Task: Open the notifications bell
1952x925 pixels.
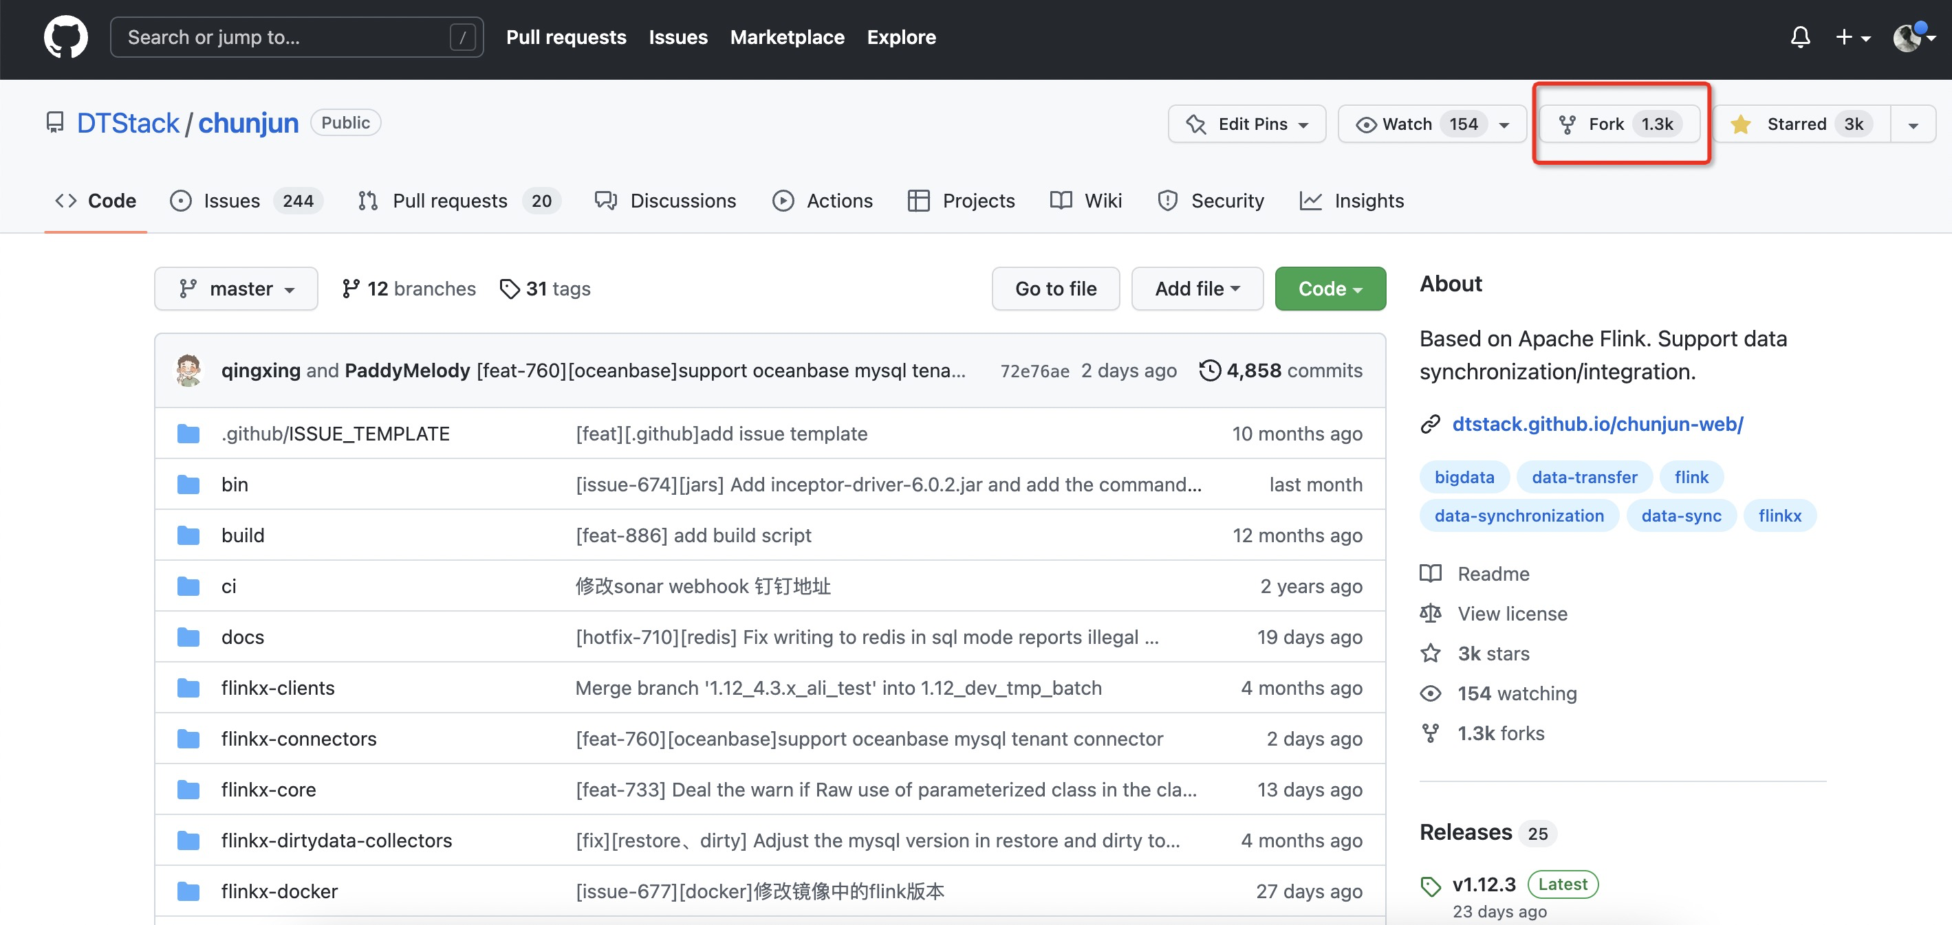Action: pos(1800,37)
